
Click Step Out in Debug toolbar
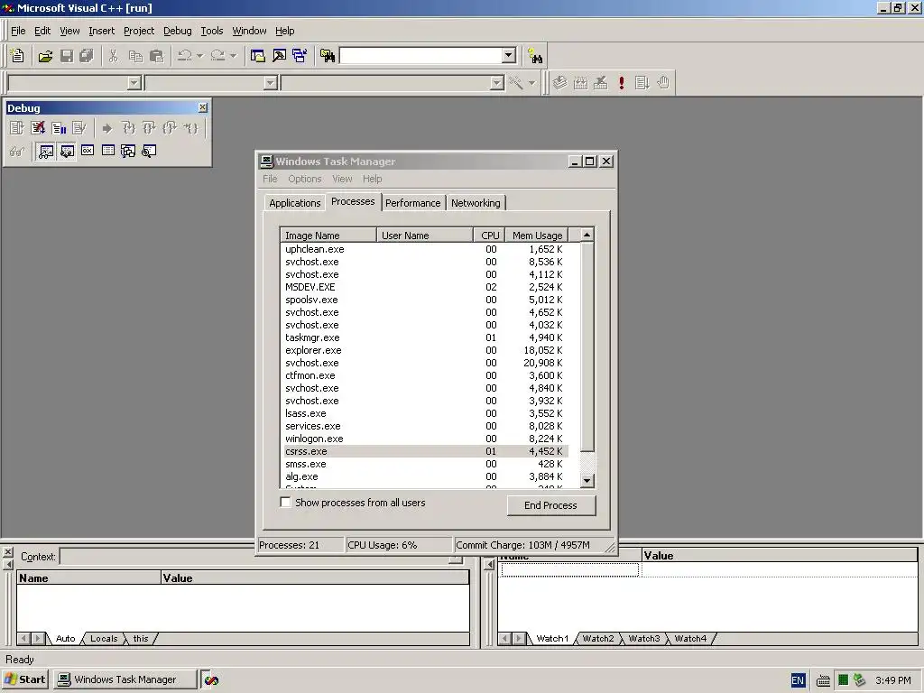click(170, 128)
